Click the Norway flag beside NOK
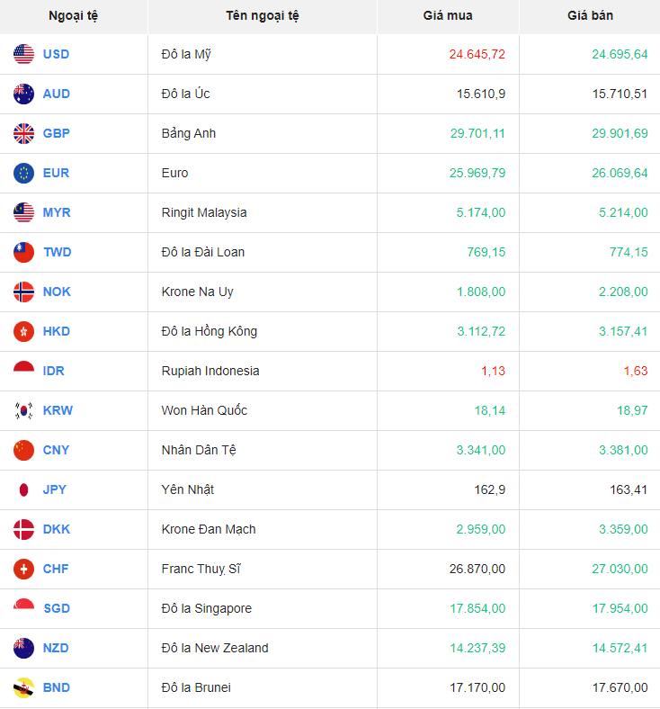660x709 pixels. 24,292
